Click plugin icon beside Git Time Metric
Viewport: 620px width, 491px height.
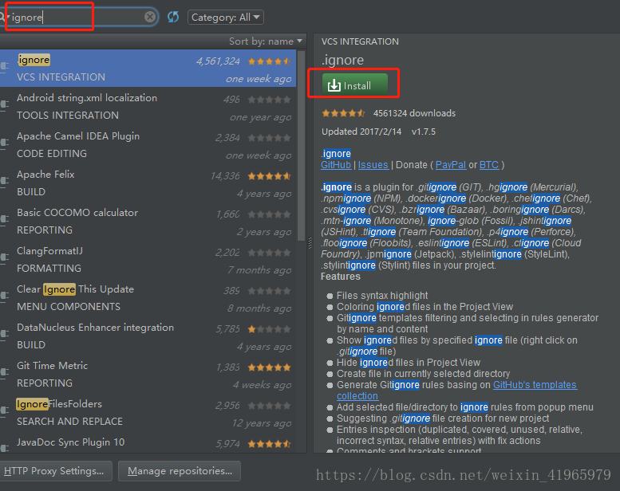[x=4, y=372]
